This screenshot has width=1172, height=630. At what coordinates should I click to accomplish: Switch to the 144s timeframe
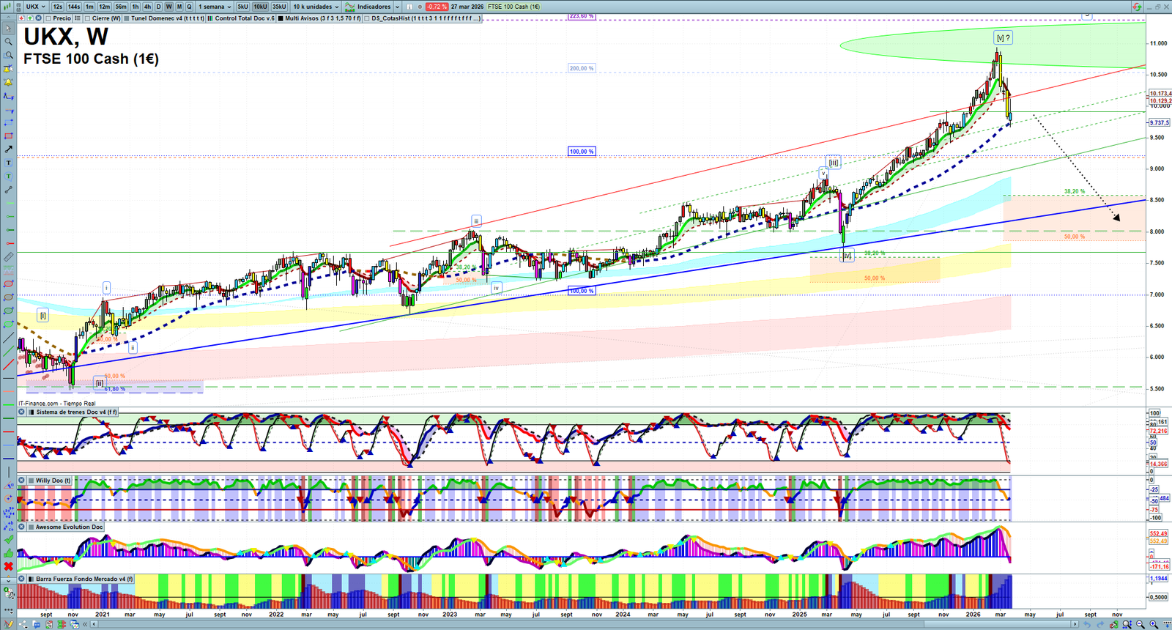(x=74, y=7)
